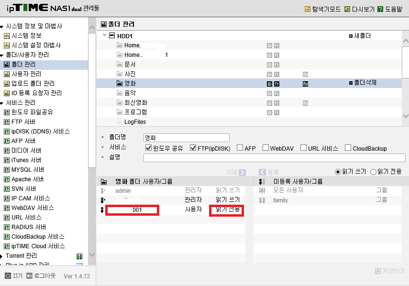Click the 탐색기모드 icon in header

coord(308,10)
